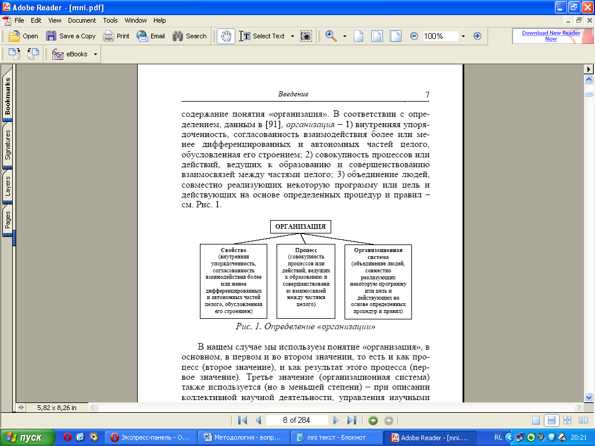Open View menu

[55, 20]
